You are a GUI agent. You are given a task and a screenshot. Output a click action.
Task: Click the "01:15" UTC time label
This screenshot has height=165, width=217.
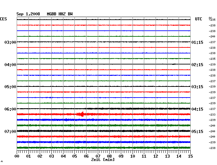[197, 42]
